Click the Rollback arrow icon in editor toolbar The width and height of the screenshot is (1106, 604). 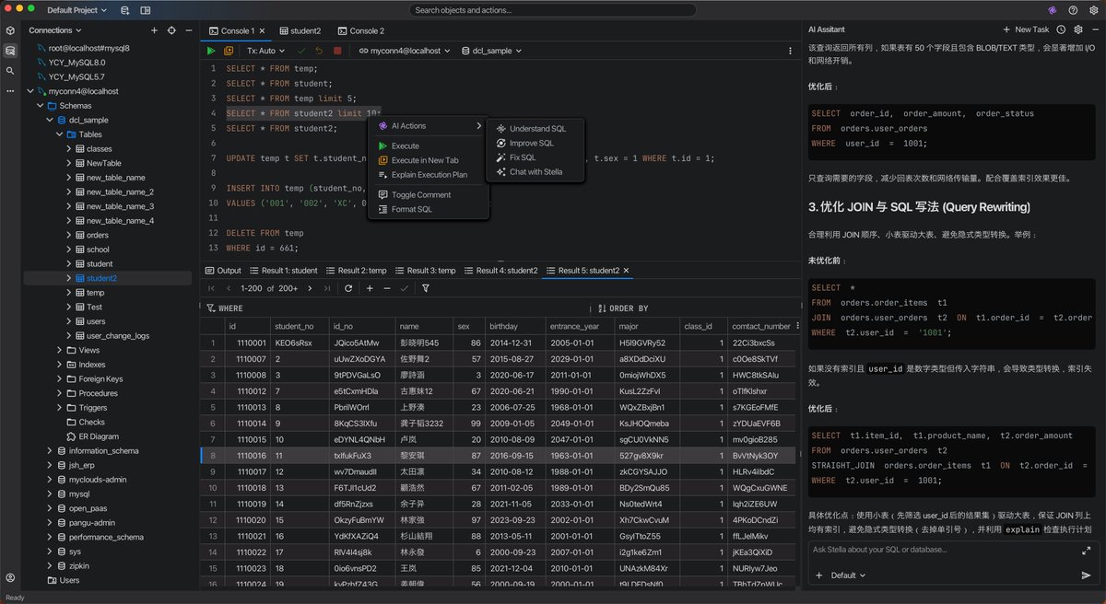[319, 51]
